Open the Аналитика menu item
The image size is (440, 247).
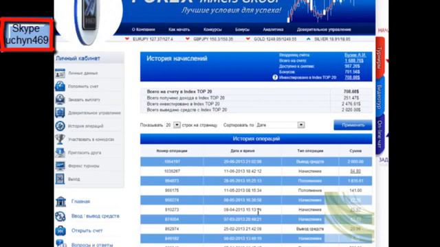(x=273, y=30)
